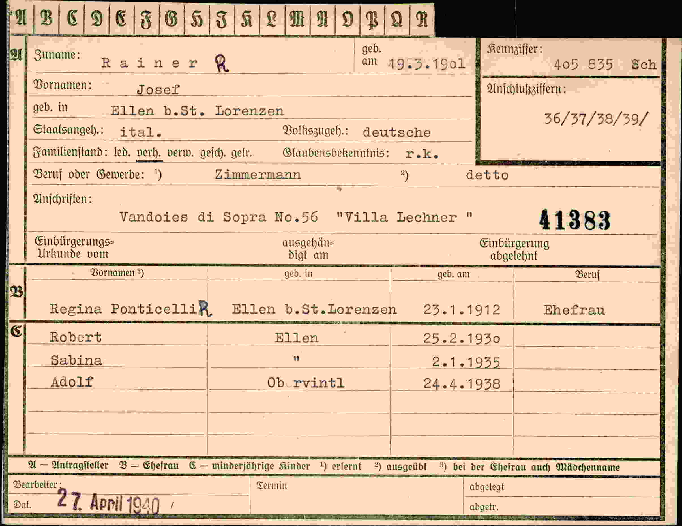Click the 'Zuname:' label

57,55
